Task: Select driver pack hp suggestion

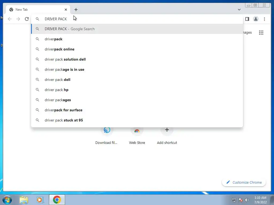Action: 137,90
